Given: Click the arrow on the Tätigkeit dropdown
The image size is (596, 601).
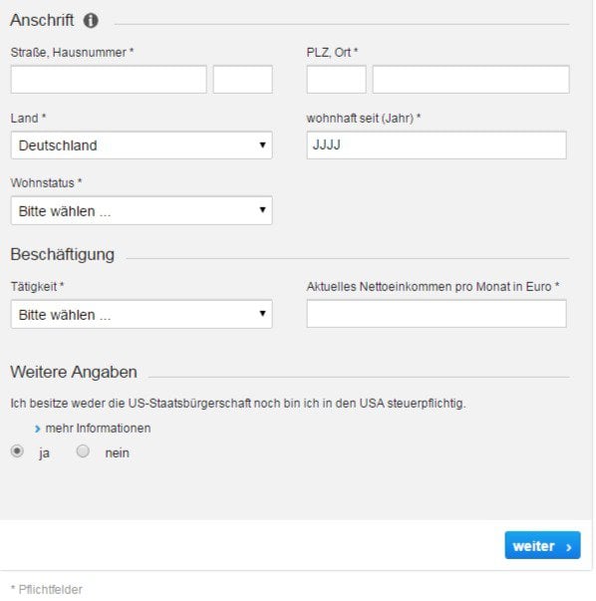Looking at the screenshot, I should click(262, 314).
